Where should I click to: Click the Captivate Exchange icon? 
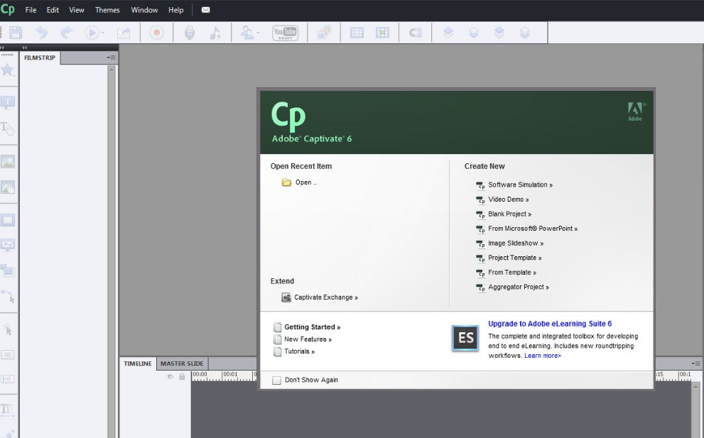pos(286,297)
